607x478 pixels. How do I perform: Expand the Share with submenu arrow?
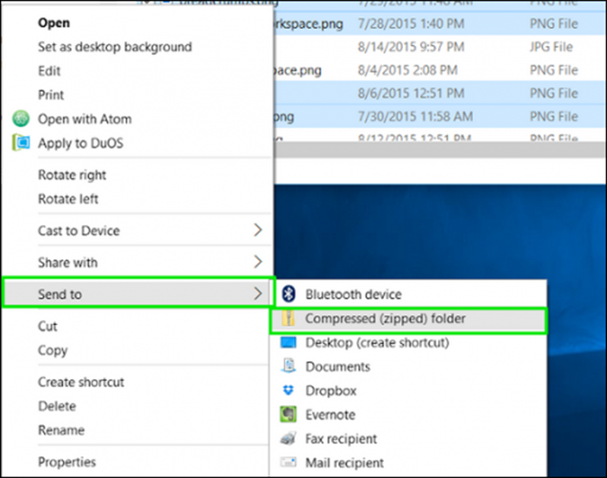point(257,262)
